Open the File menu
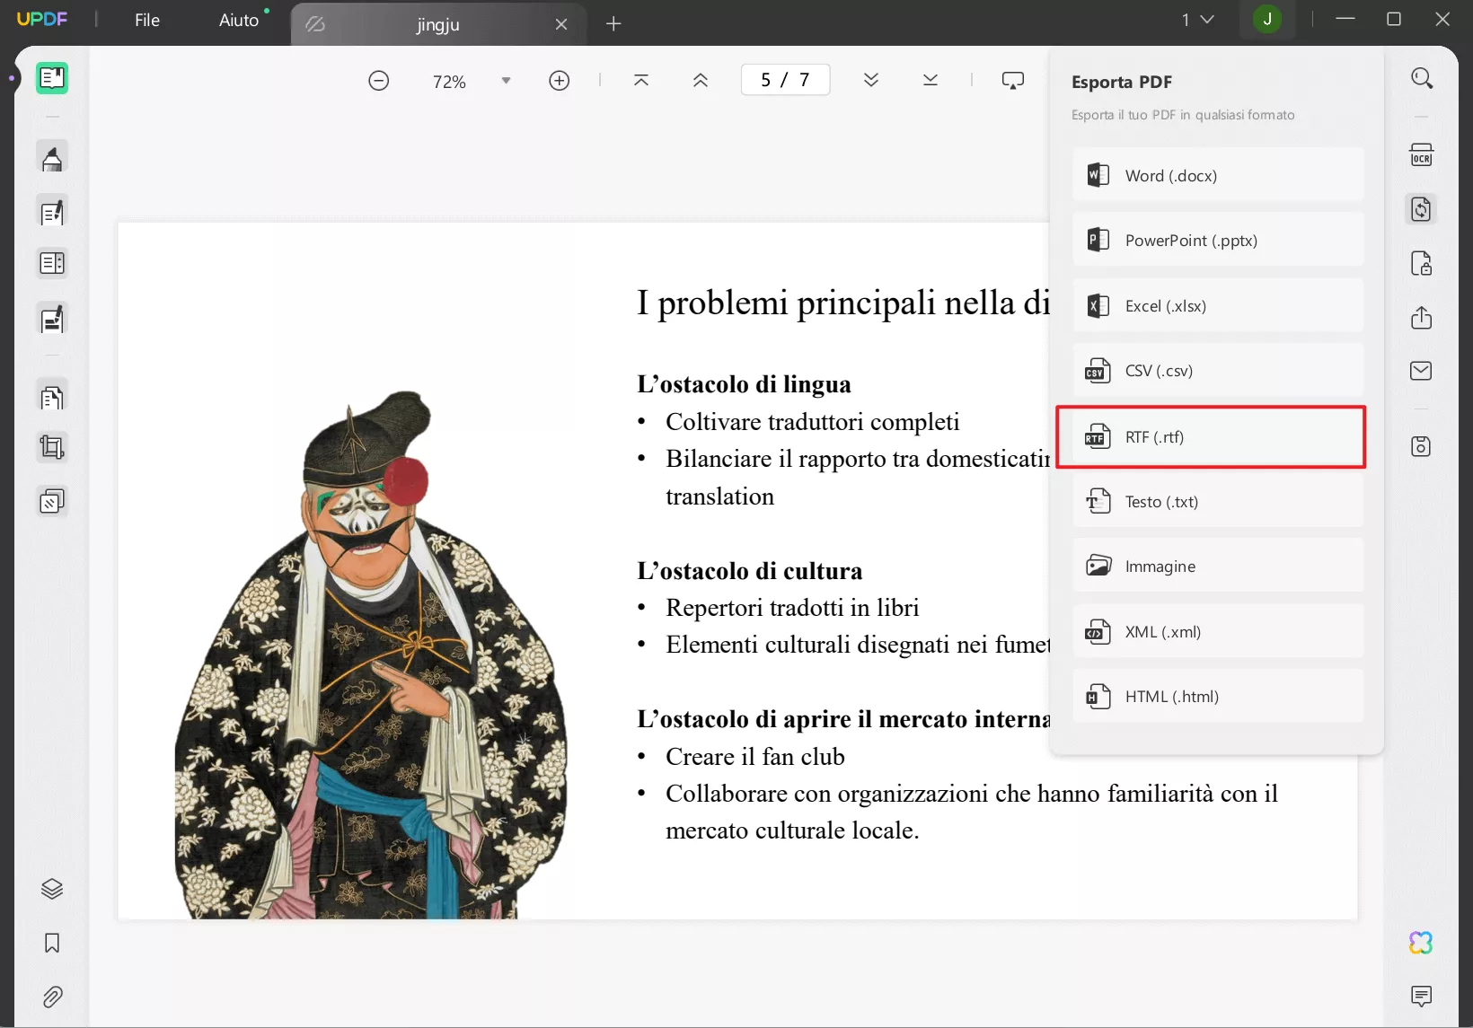 click(x=147, y=20)
